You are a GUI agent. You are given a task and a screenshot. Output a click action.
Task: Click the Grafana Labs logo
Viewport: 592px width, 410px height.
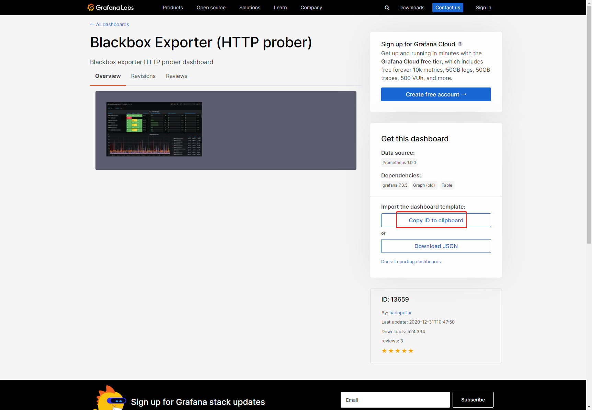pos(110,8)
